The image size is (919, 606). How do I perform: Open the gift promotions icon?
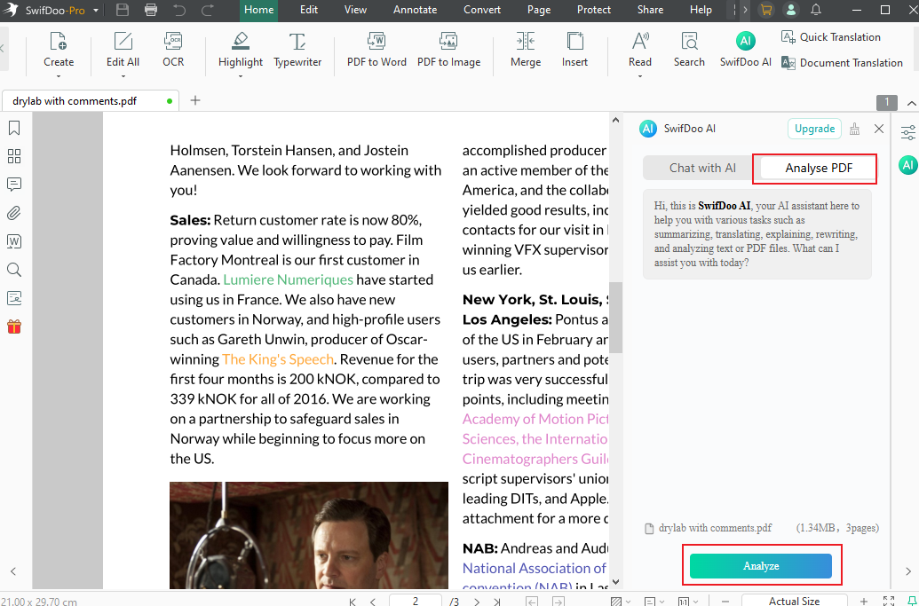[13, 327]
